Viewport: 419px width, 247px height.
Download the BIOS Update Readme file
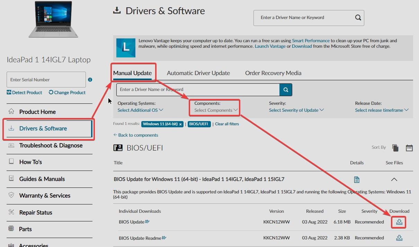point(399,238)
